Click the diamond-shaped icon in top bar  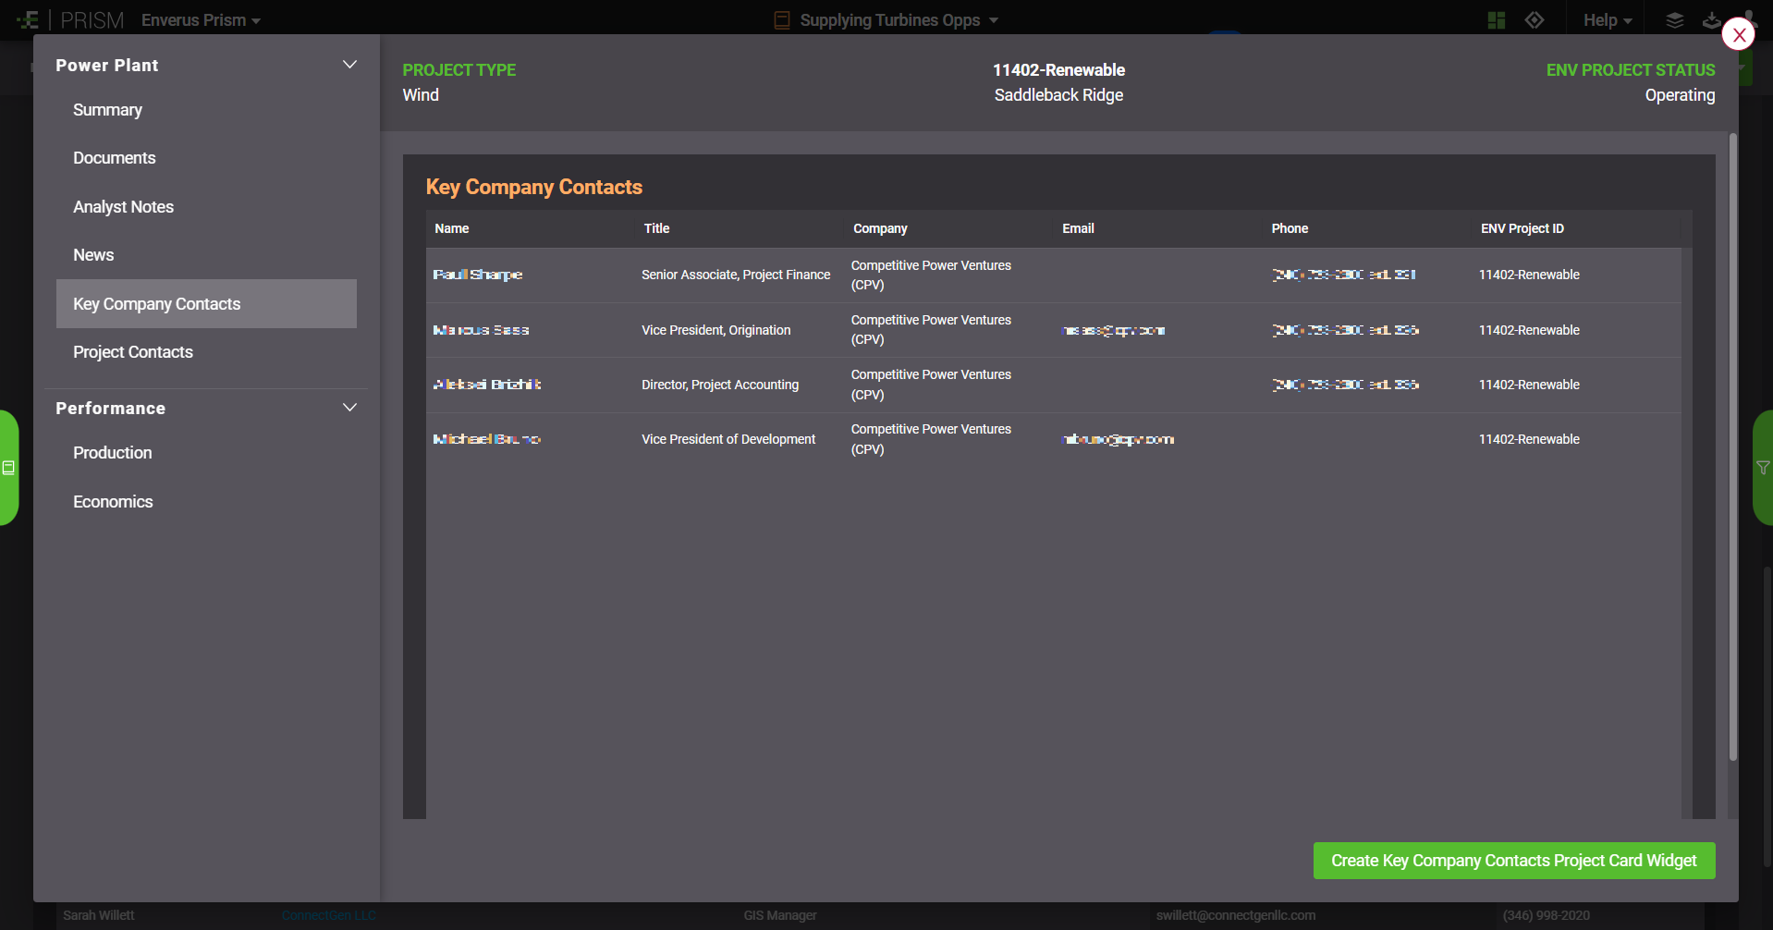(1535, 20)
